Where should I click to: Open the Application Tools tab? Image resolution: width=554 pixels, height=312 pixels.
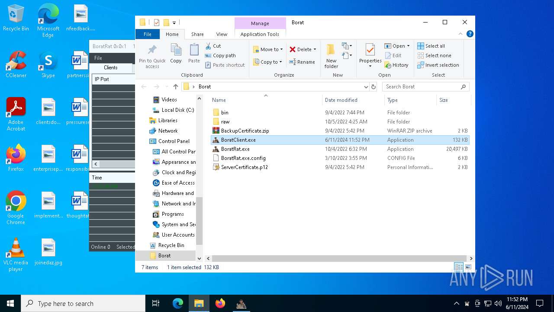tap(260, 34)
